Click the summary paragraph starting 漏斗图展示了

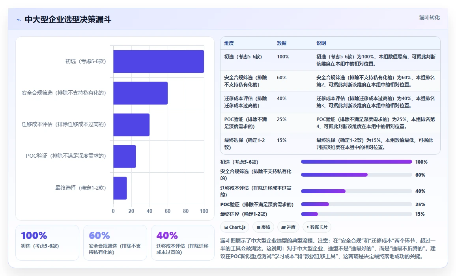tap(328, 249)
